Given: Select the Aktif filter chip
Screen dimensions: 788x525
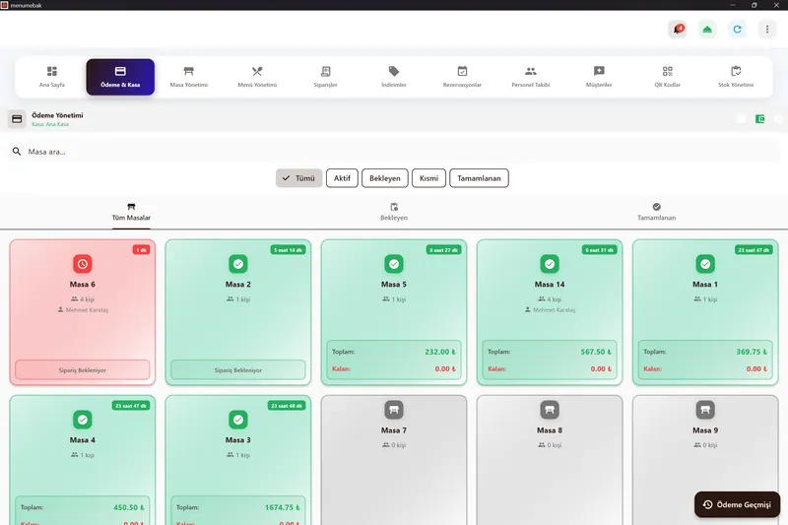Looking at the screenshot, I should click(342, 178).
